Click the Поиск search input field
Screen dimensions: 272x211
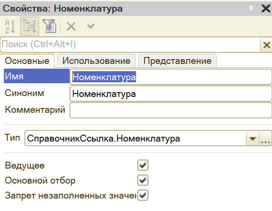[x=129, y=44]
